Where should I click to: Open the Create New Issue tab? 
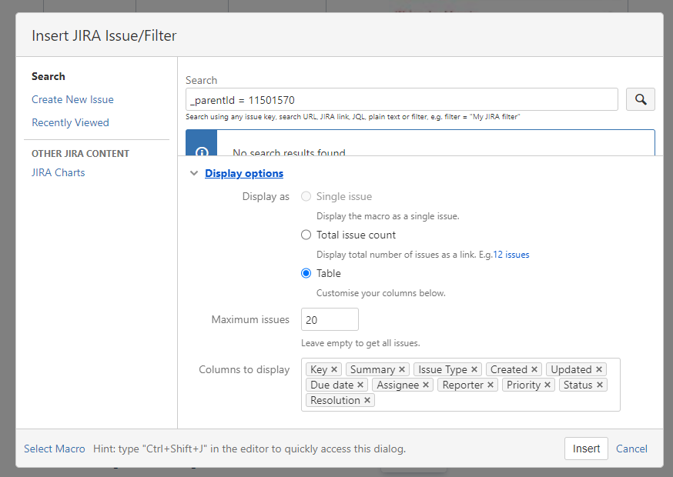pyautogui.click(x=72, y=99)
